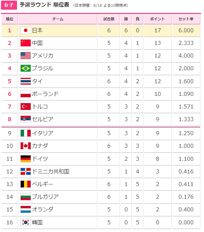
Task: Click the ポイント column header
Action: (x=158, y=19)
